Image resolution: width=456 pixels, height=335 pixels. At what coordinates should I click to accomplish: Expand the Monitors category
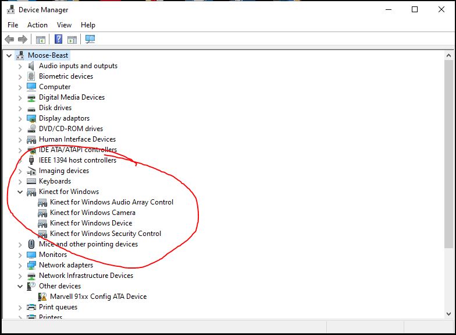(20, 255)
